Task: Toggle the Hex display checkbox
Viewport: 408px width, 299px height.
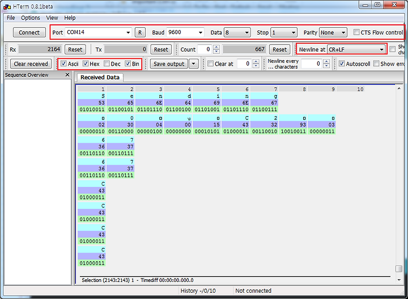Action: (x=86, y=63)
